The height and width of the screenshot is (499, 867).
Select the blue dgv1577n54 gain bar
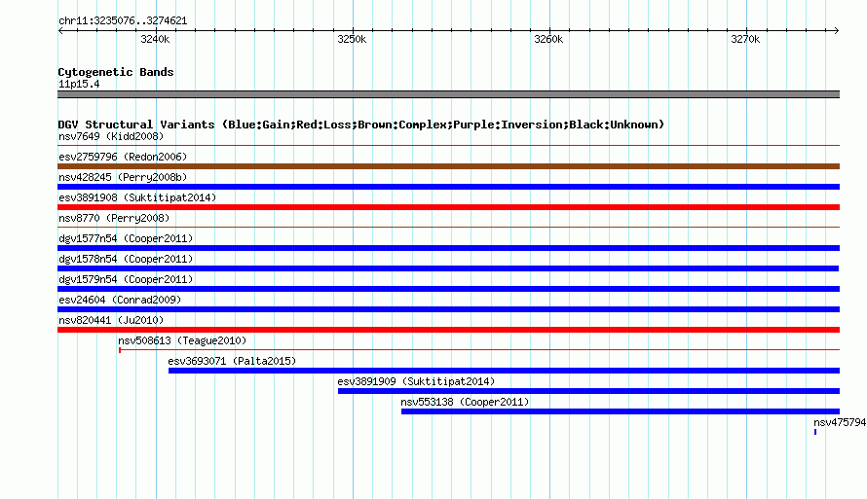[448, 248]
